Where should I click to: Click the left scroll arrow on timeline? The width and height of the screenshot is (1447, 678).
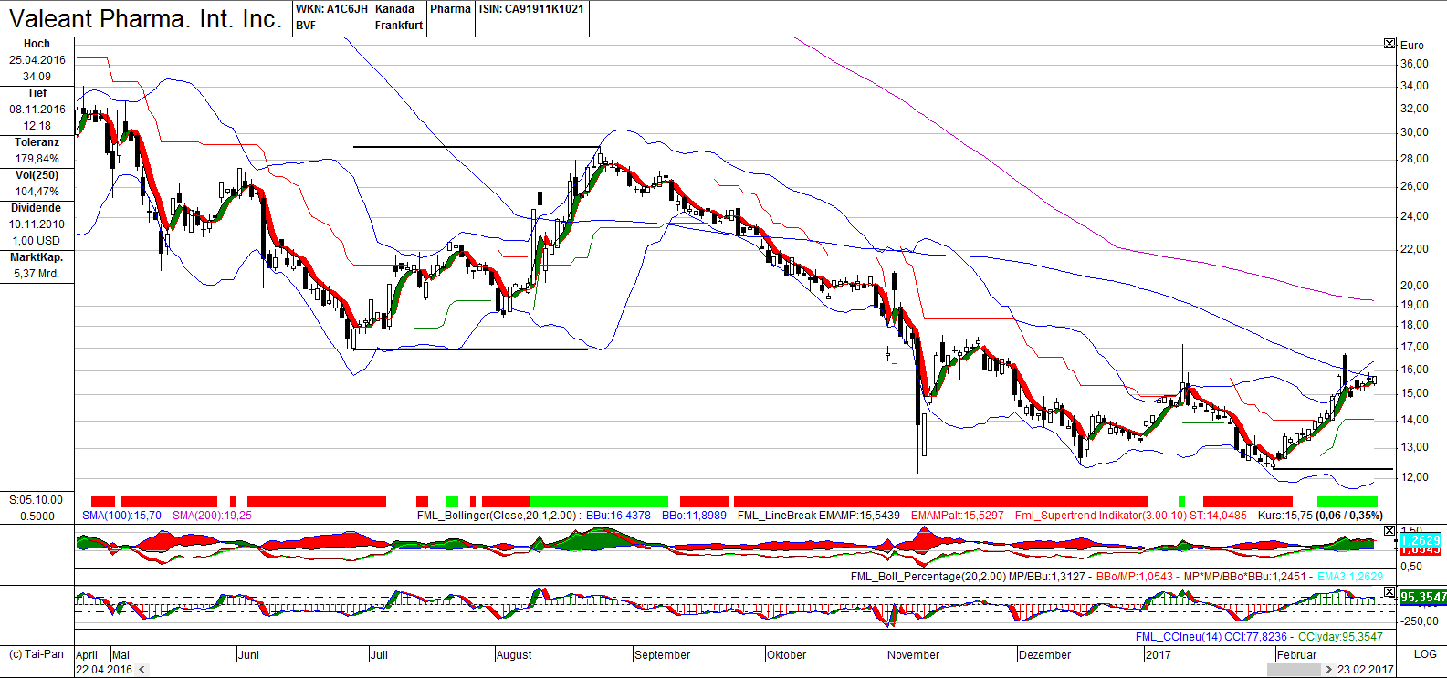pyautogui.click(x=141, y=670)
